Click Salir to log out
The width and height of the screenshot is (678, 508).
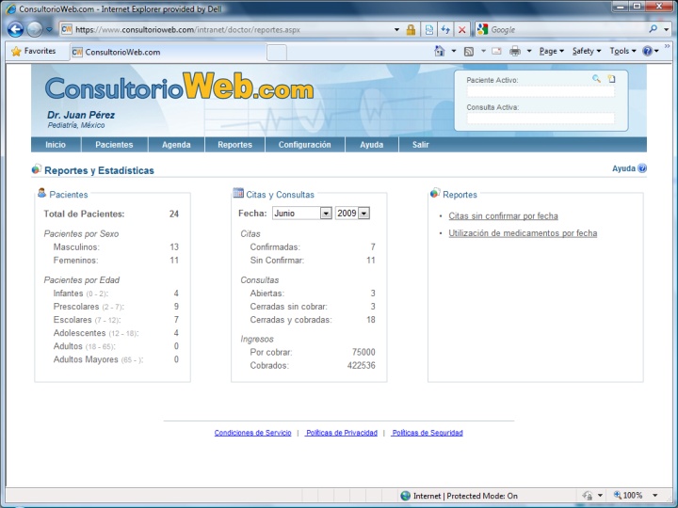pyautogui.click(x=420, y=145)
